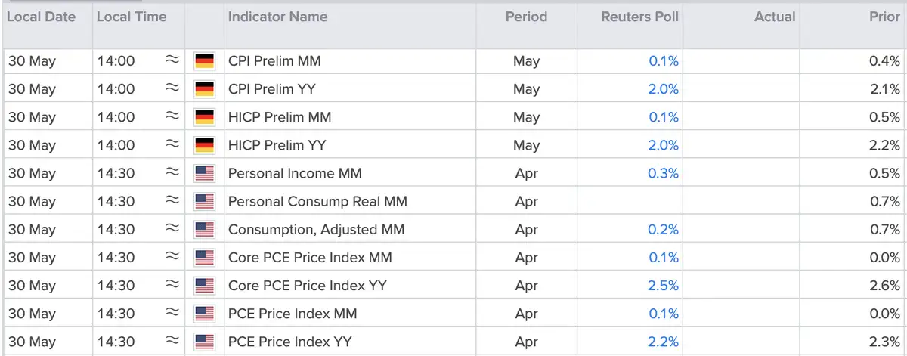The image size is (907, 356).
Task: Click the German flag beside HICP Prelim YY
Action: [x=204, y=145]
